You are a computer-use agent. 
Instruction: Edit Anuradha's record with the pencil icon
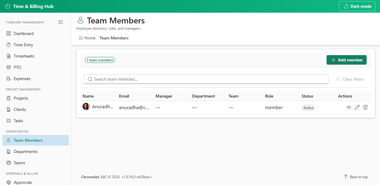(357, 107)
